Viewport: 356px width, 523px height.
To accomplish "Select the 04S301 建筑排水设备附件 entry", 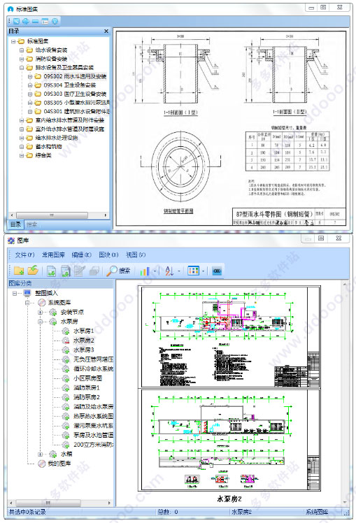I will (76, 111).
